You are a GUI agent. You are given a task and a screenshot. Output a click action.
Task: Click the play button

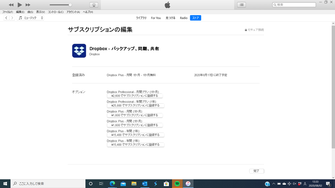coord(19,5)
